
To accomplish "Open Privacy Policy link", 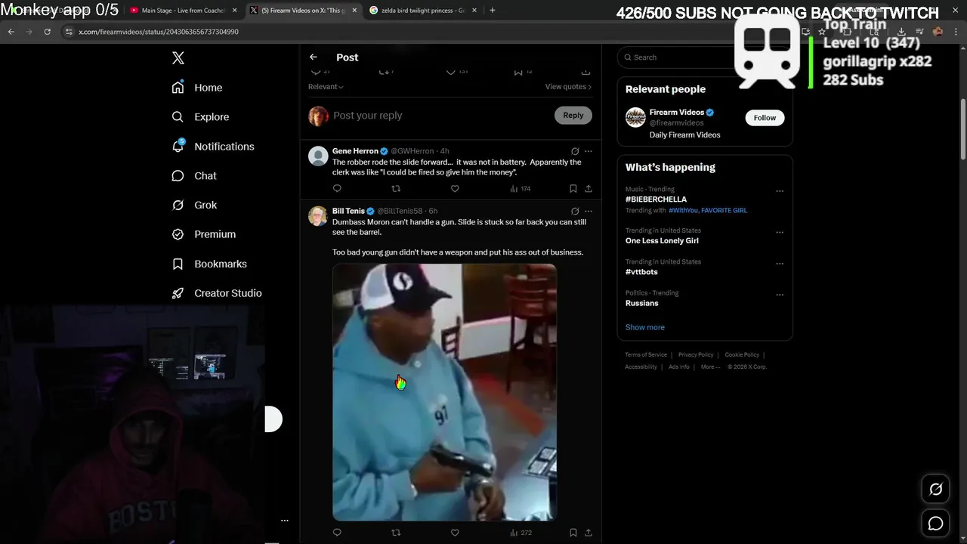I will [696, 355].
